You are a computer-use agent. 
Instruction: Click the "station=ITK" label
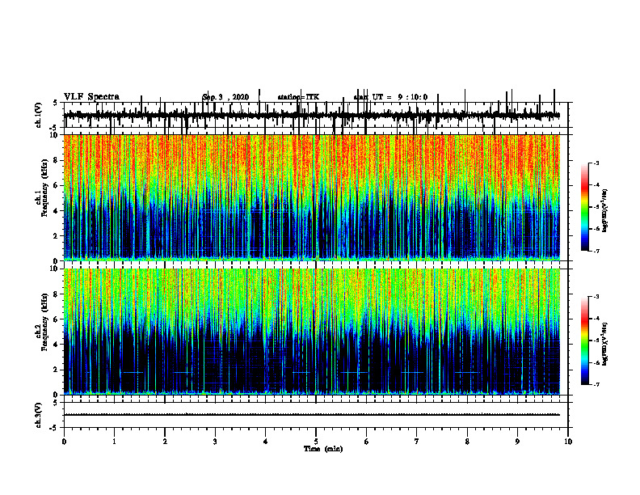(298, 97)
